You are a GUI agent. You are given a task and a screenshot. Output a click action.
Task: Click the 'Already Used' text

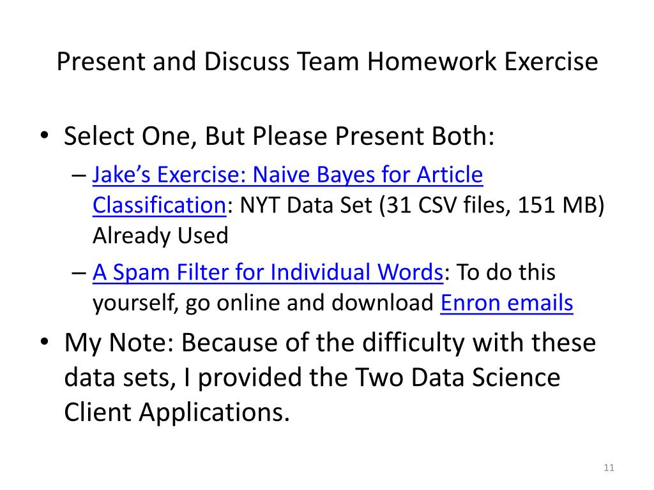[x=160, y=235]
